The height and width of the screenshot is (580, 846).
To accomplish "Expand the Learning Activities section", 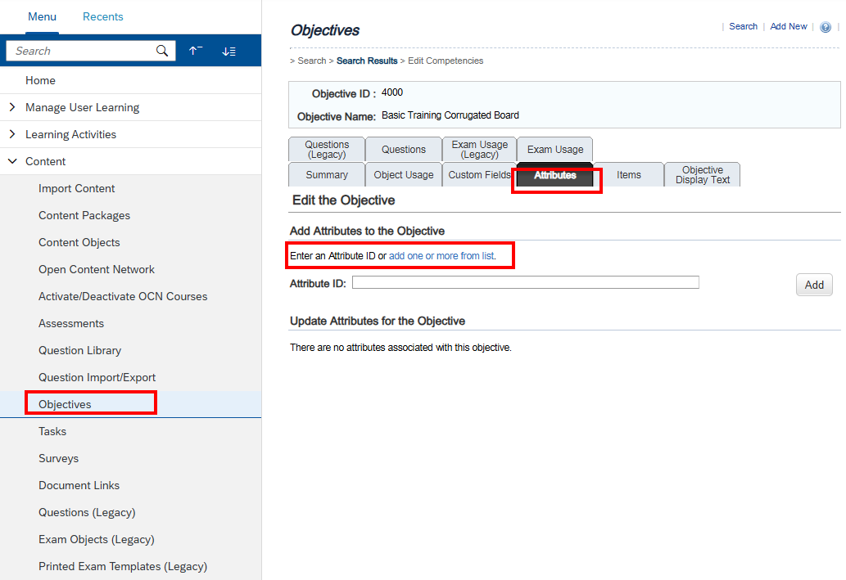I will coord(12,134).
